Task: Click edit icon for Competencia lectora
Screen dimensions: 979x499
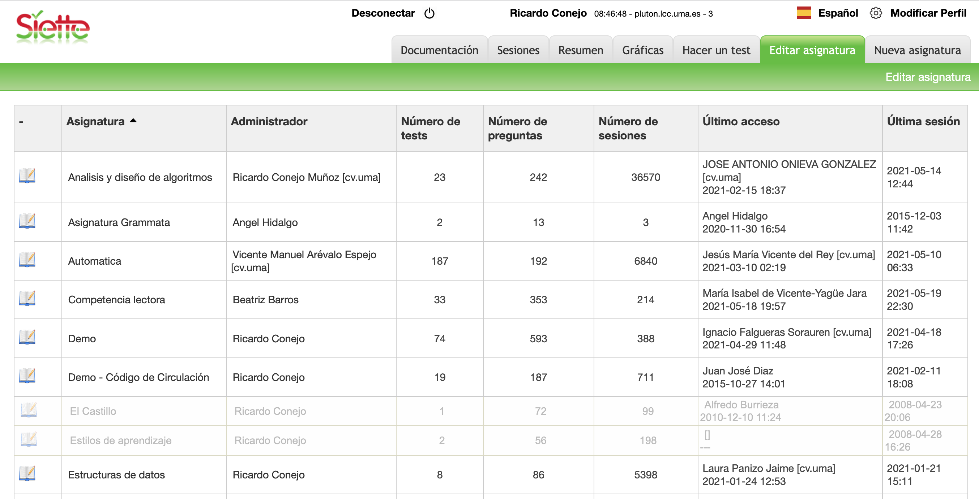Action: pos(27,299)
